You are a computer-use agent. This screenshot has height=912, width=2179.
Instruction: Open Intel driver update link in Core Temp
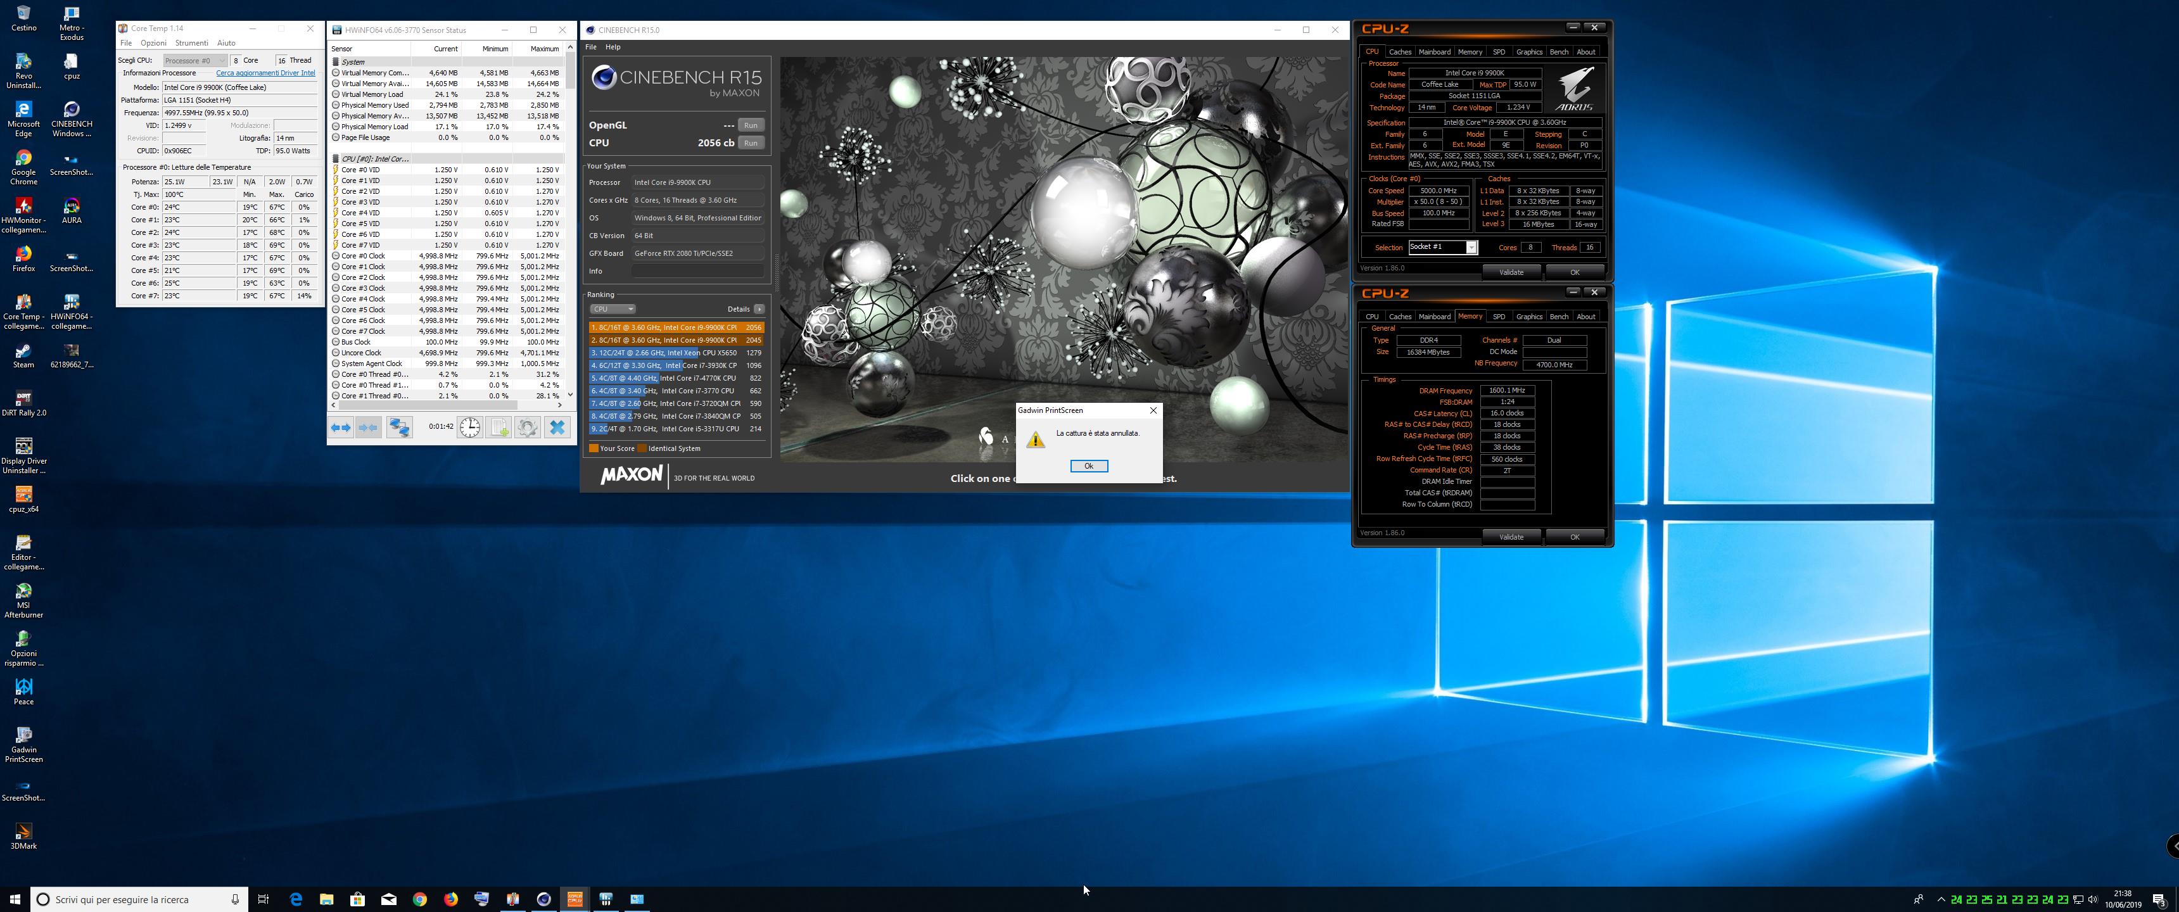(x=265, y=73)
